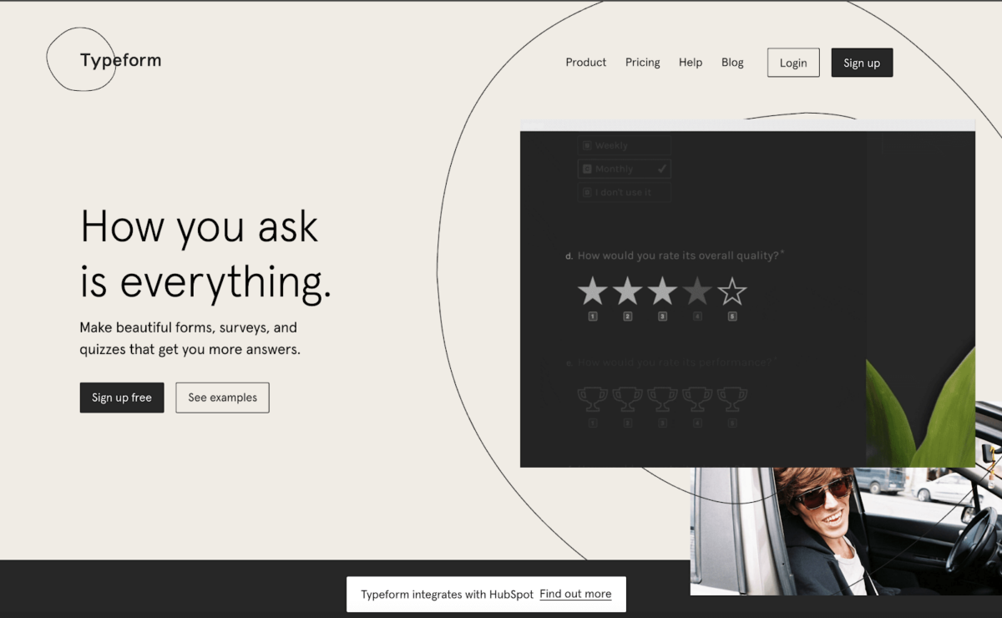The image size is (1002, 618).
Task: Click the dimmed fourth rating star
Action: click(x=697, y=291)
